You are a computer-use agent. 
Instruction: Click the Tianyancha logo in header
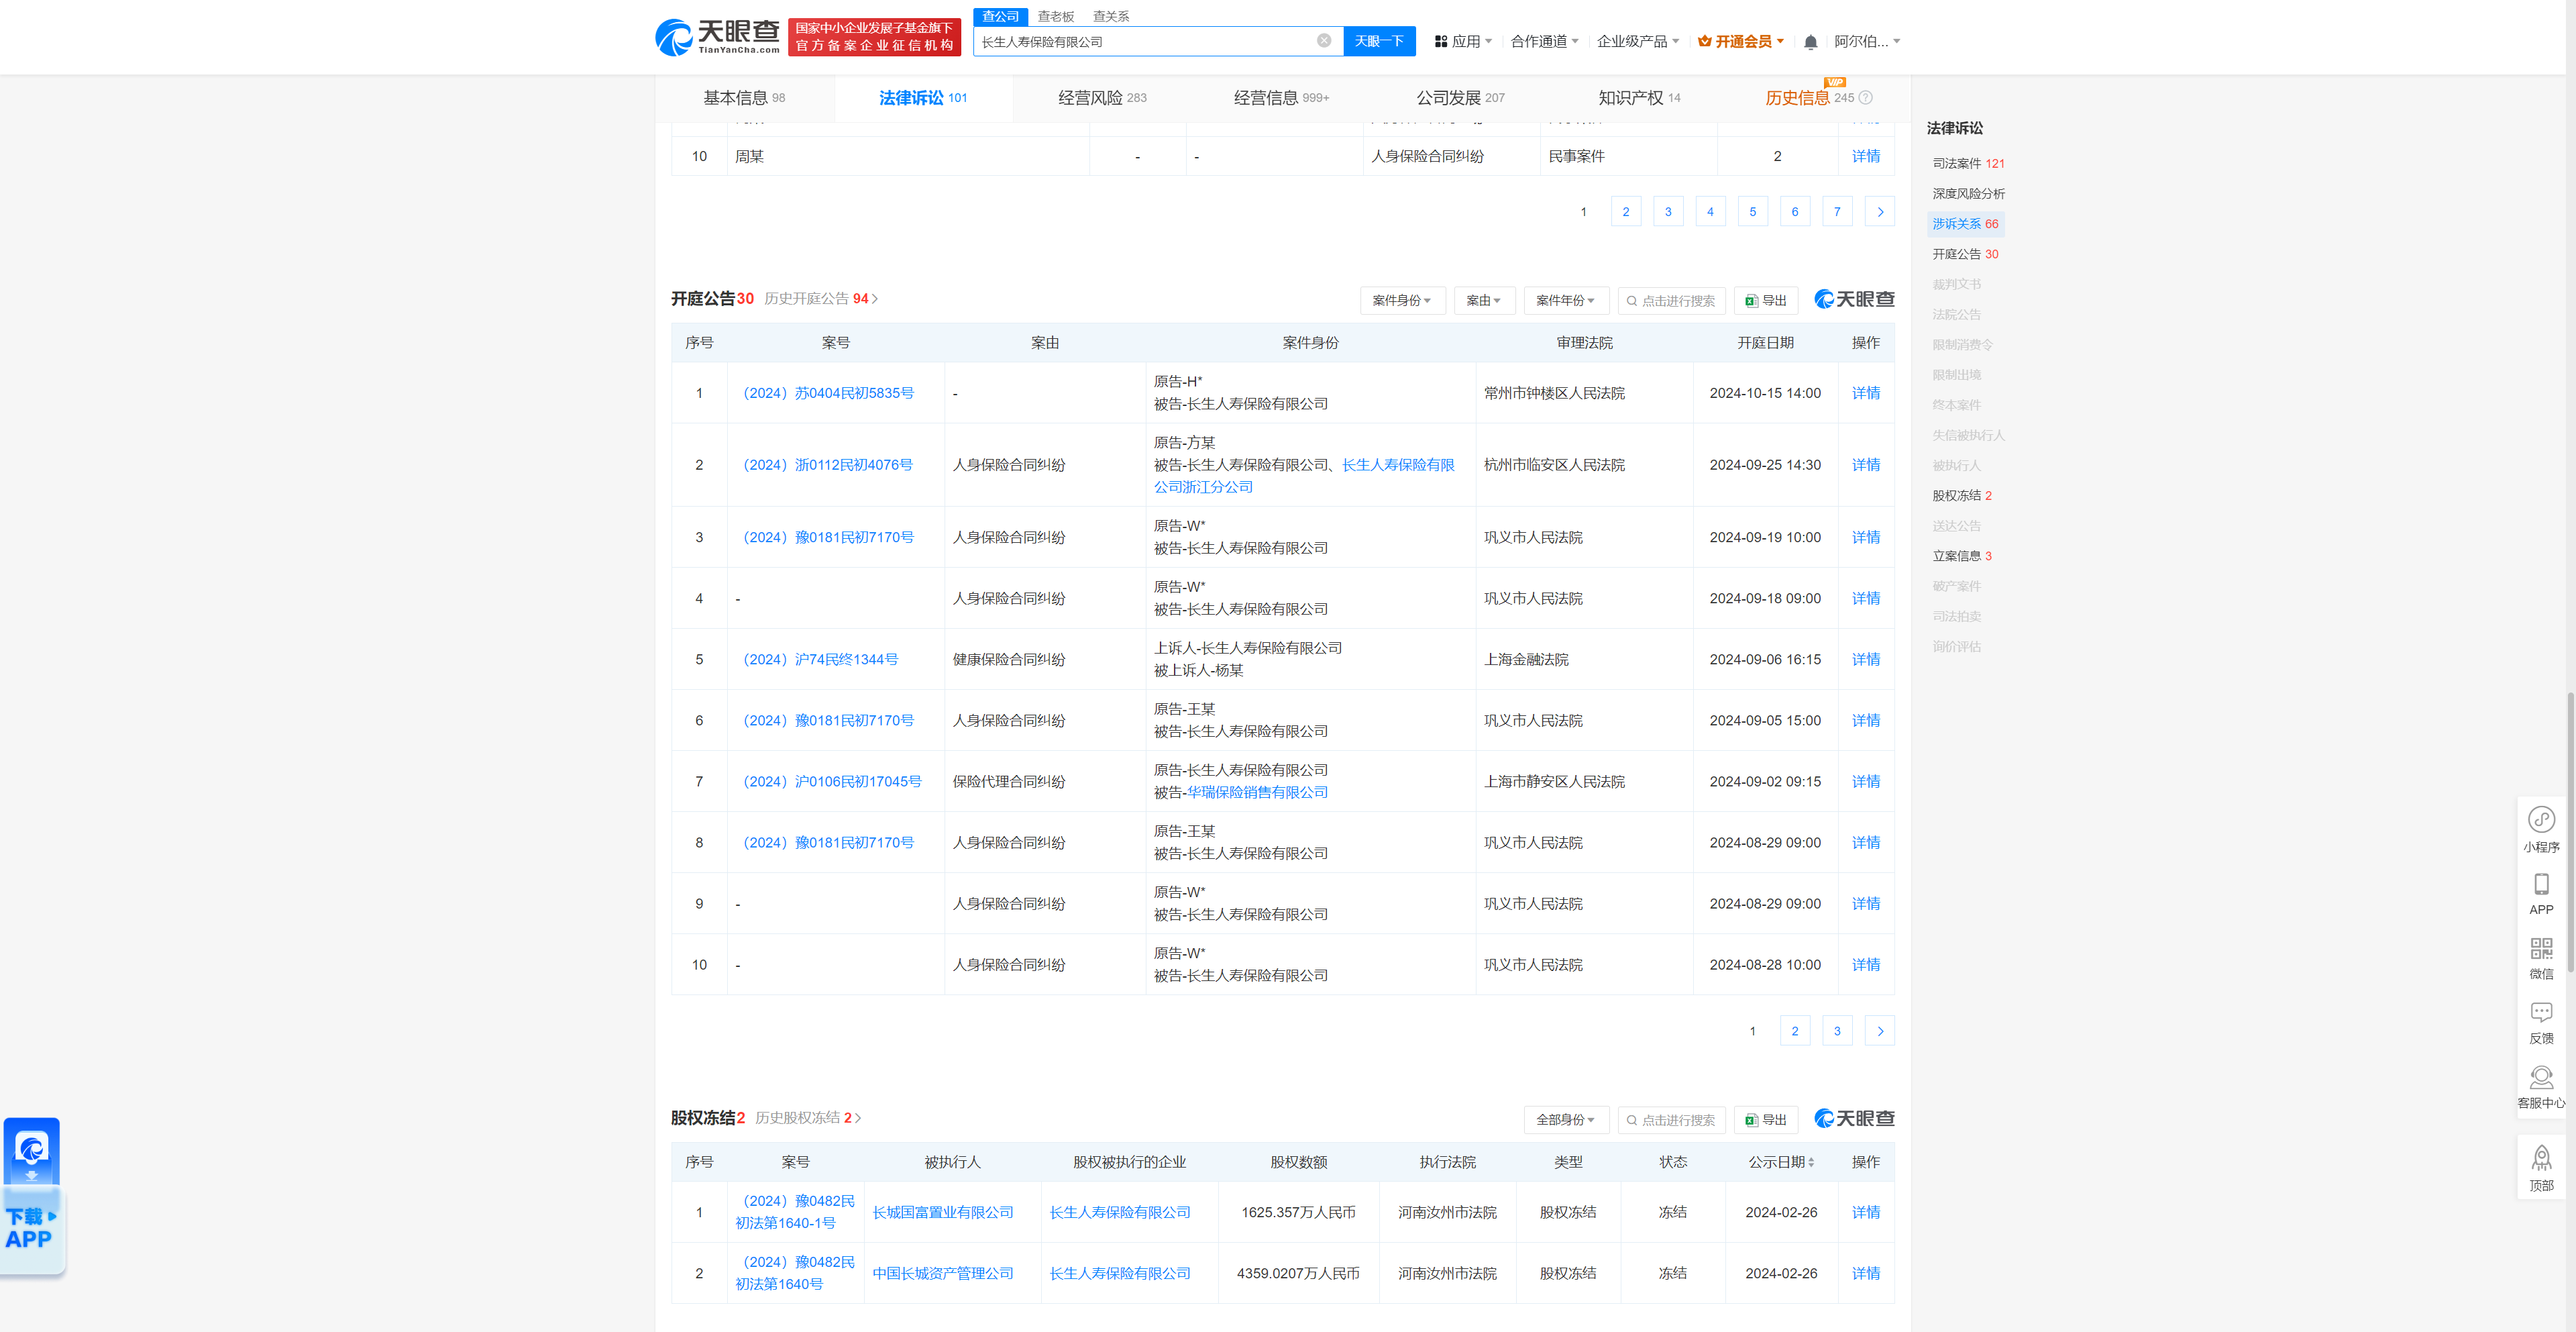(x=717, y=37)
